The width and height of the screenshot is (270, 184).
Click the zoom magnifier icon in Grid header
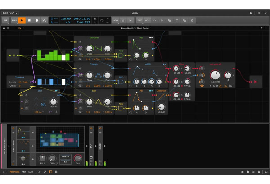coord(19,28)
